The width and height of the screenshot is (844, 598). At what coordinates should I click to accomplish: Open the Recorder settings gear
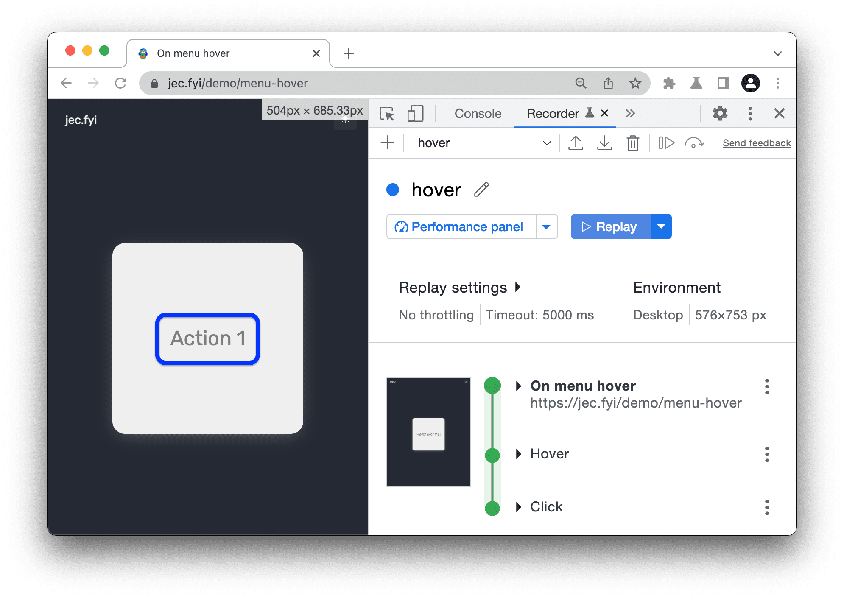[x=721, y=113]
